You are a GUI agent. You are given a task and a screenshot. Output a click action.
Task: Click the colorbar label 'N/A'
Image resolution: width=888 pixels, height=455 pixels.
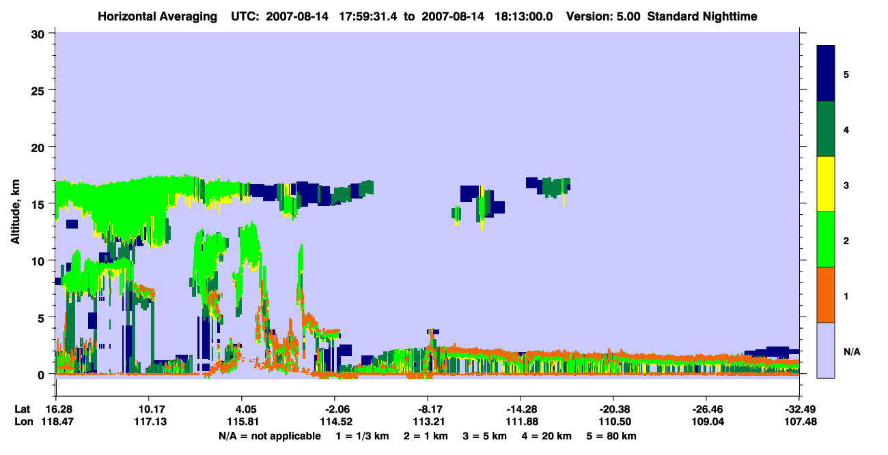pos(852,351)
